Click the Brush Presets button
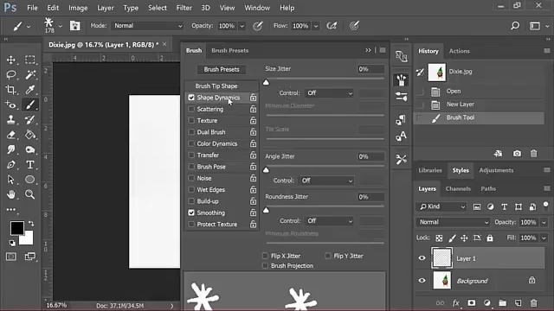554x311 pixels. (222, 69)
